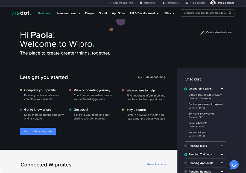Open the Social menu item

103,13
